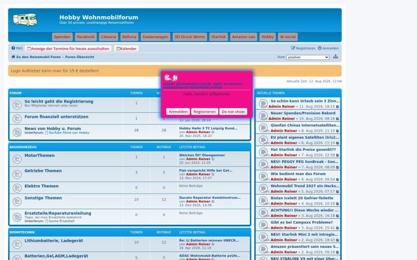
Task: Open topic Biolan Icelett 20 Gefrier-Toilette
Action: [302, 198]
